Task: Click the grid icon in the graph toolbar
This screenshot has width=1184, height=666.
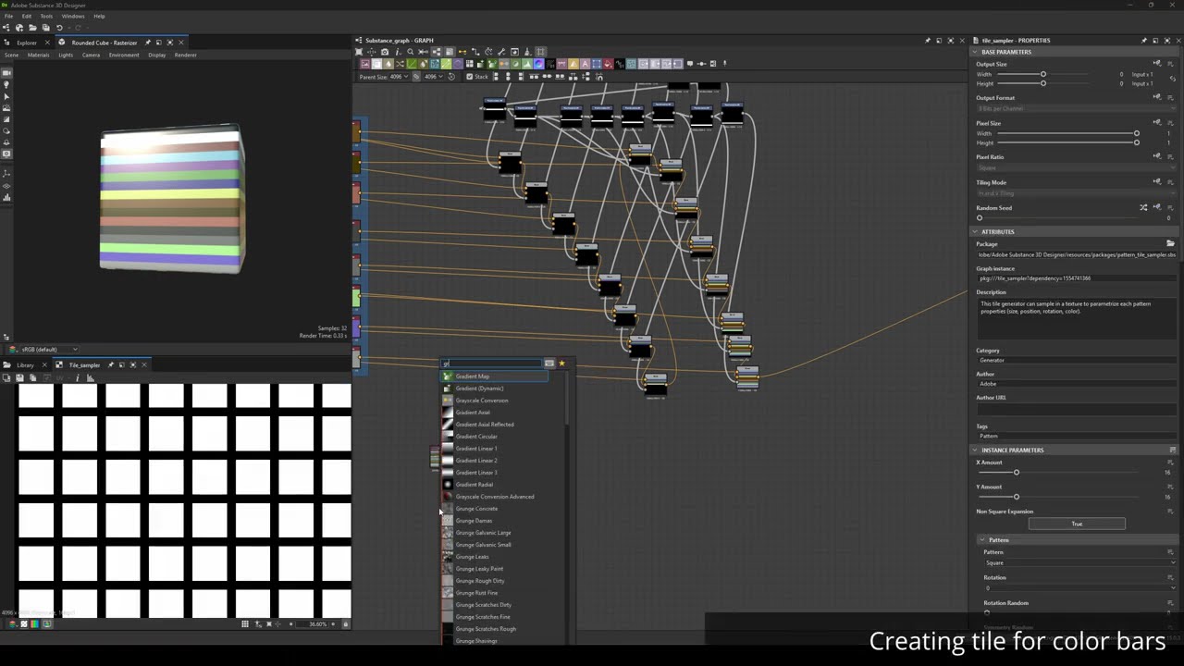Action: [541, 52]
